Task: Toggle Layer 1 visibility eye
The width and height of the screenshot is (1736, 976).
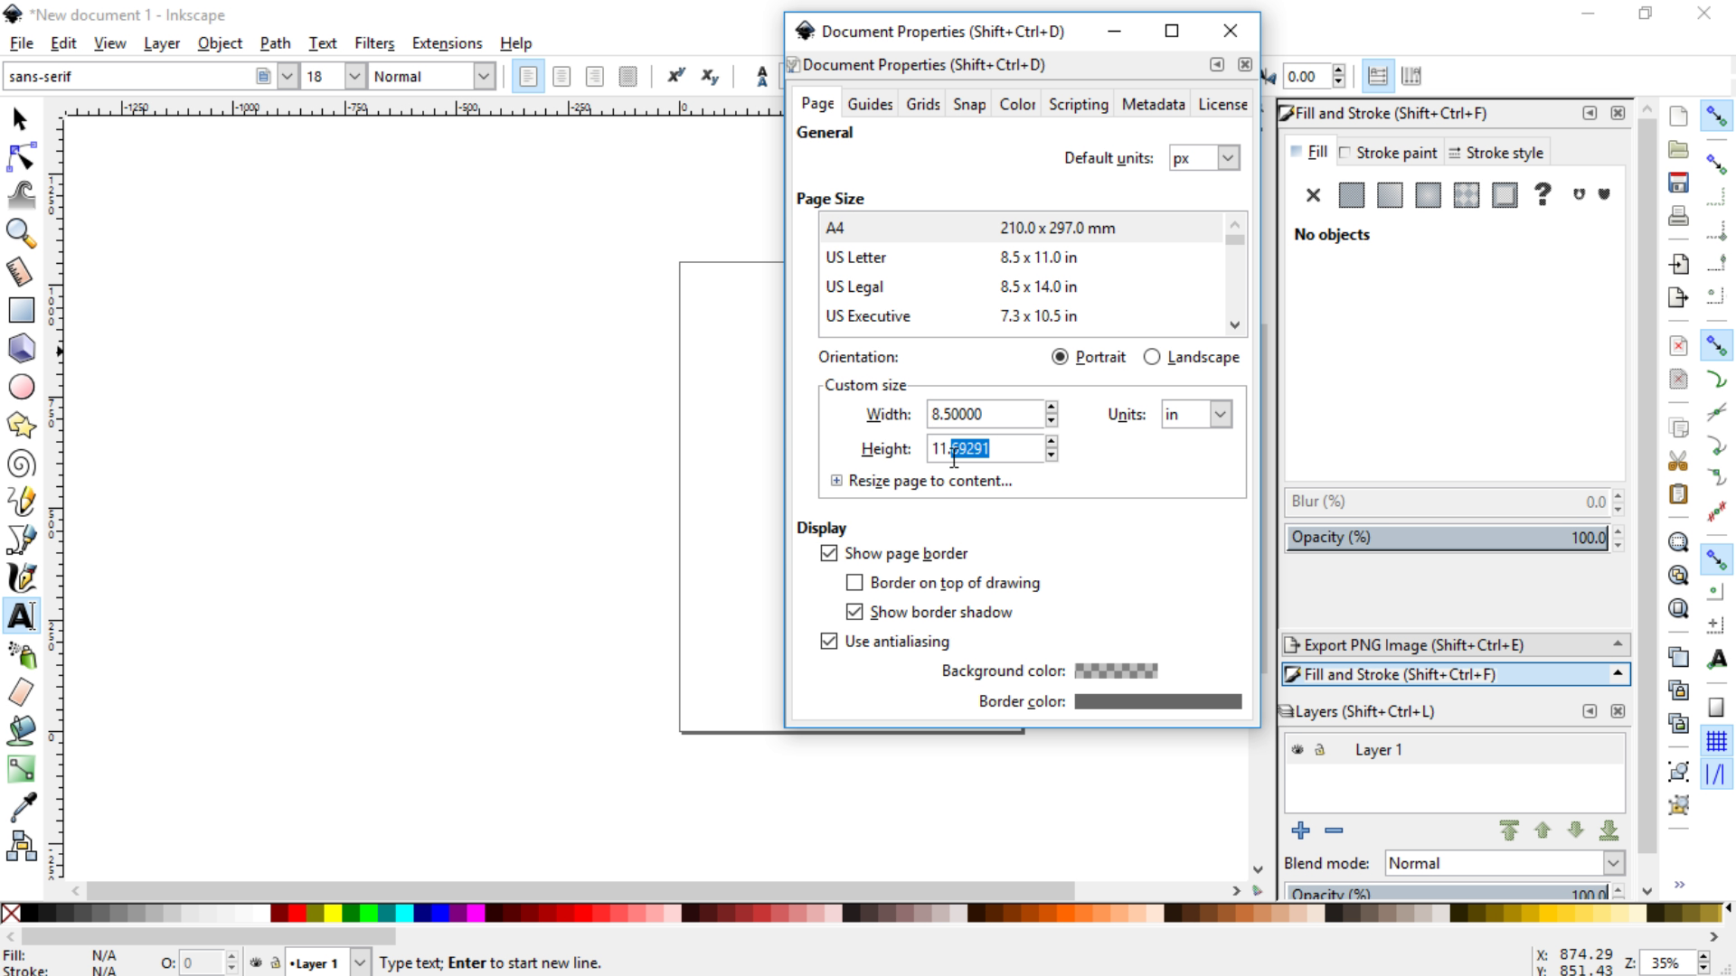Action: [1297, 749]
